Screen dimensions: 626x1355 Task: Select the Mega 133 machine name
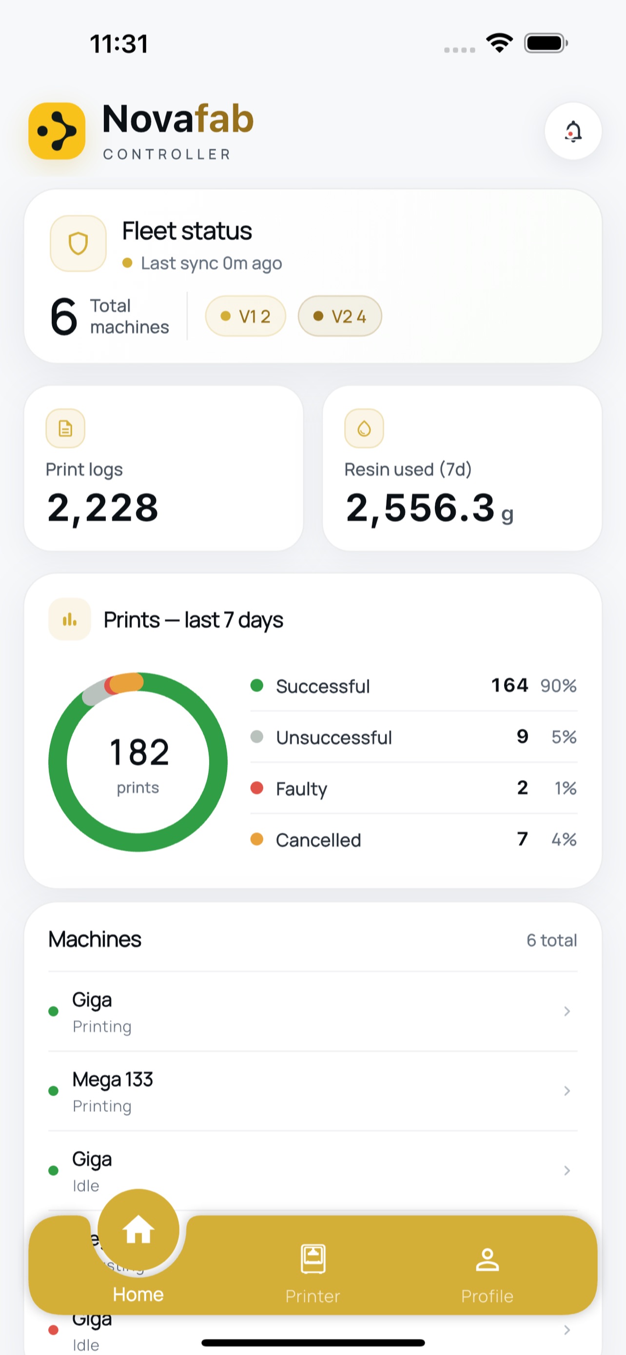click(x=113, y=1080)
